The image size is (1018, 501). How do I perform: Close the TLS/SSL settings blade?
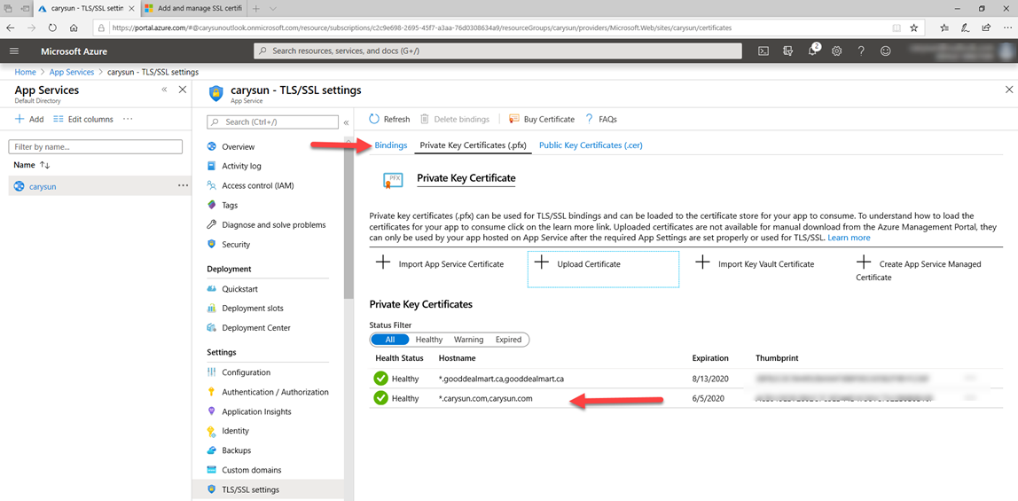pos(1008,90)
